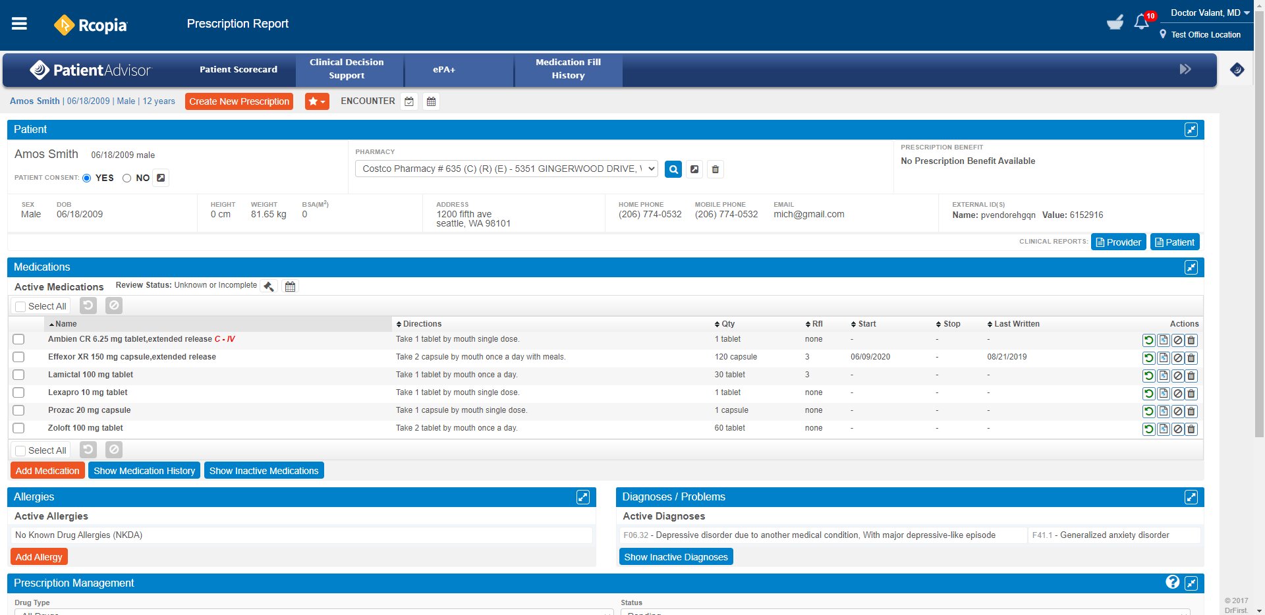
Task: Click Show Inactive Medications button
Action: coord(264,471)
